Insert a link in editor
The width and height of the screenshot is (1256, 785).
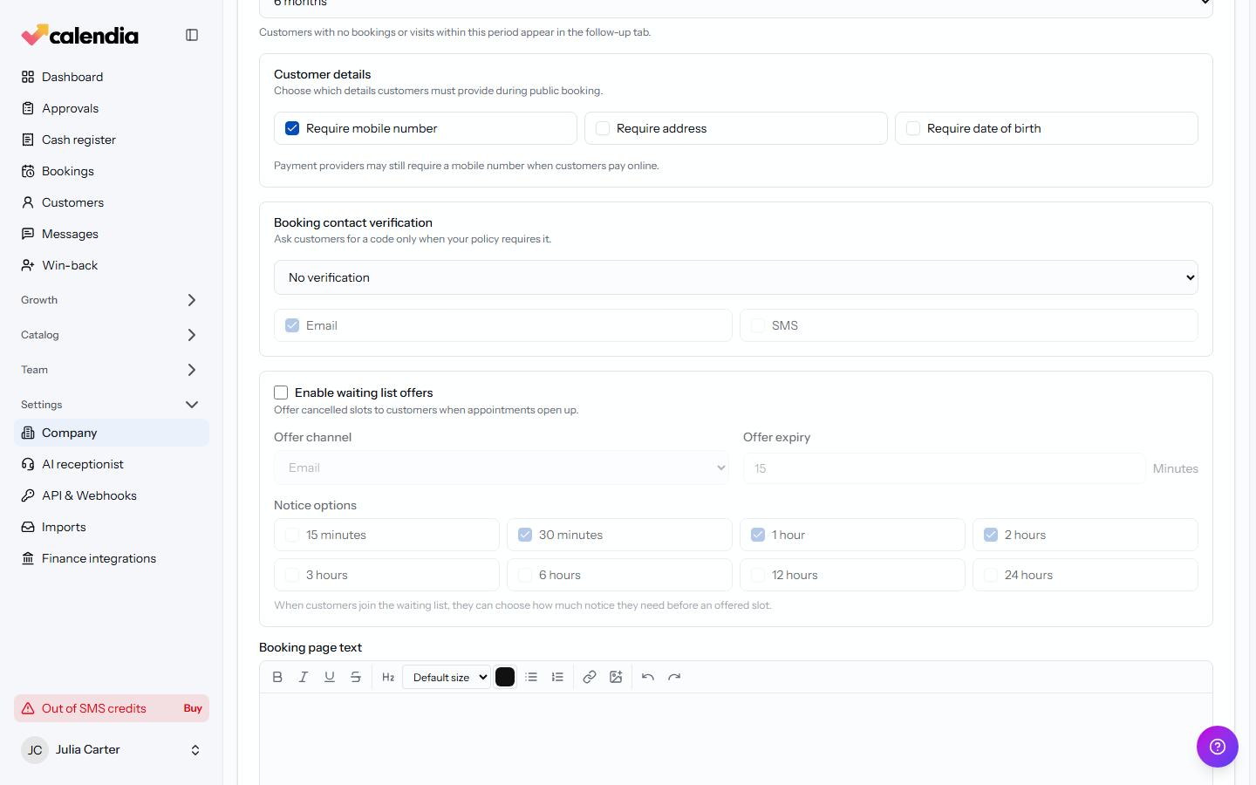pos(590,677)
